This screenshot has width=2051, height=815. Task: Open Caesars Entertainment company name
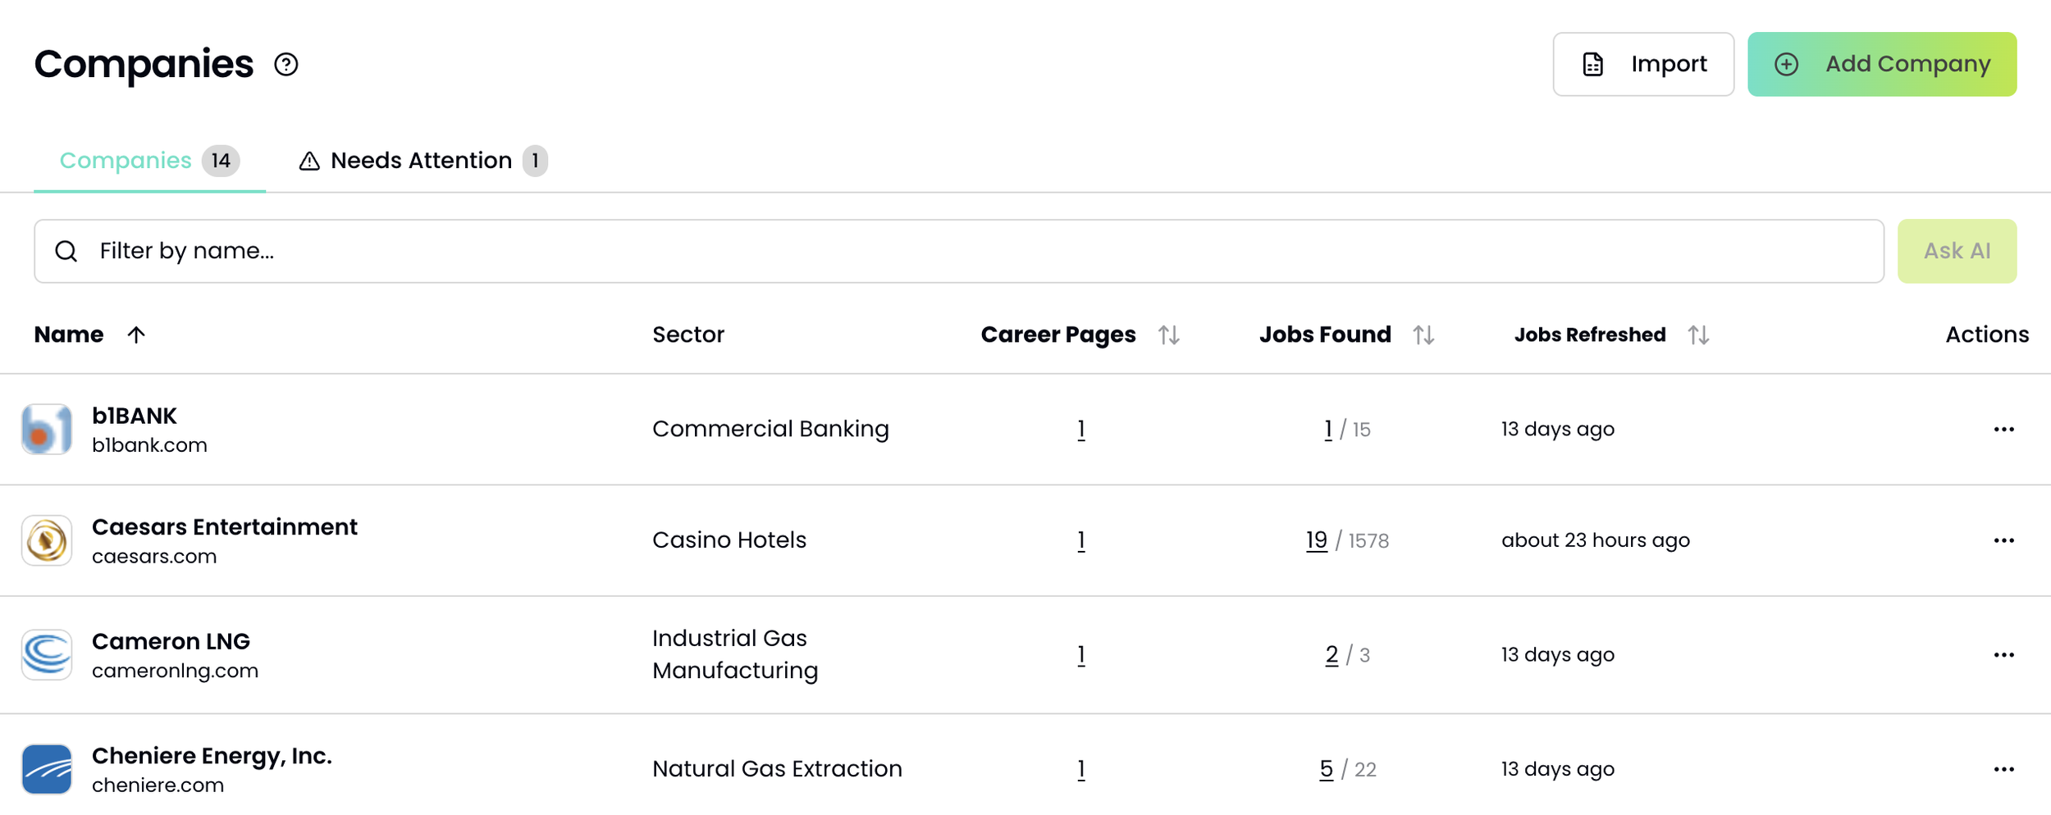pos(225,526)
